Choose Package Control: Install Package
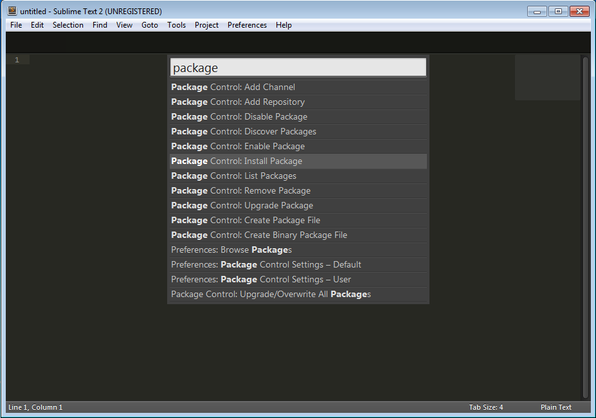The width and height of the screenshot is (596, 418). click(x=298, y=161)
